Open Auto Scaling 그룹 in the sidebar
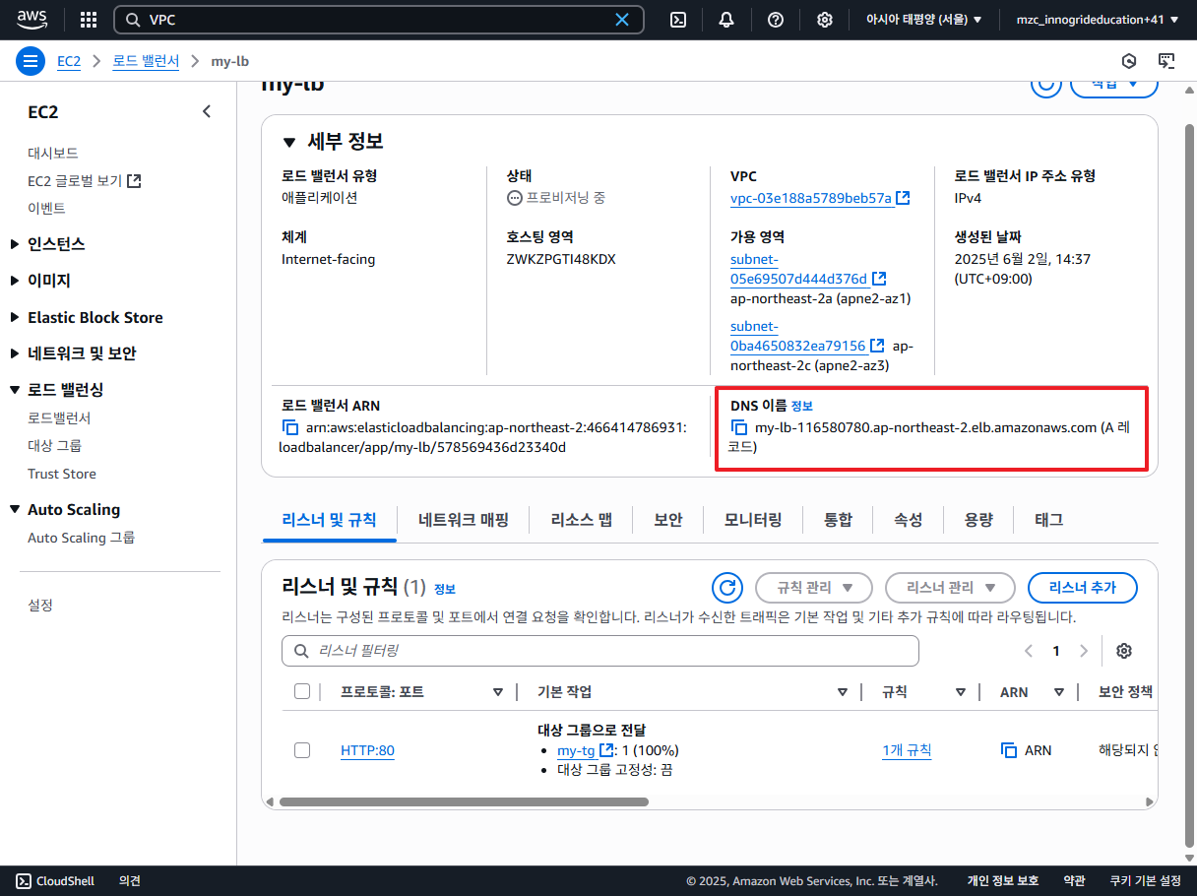The image size is (1197, 896). pyautogui.click(x=81, y=538)
